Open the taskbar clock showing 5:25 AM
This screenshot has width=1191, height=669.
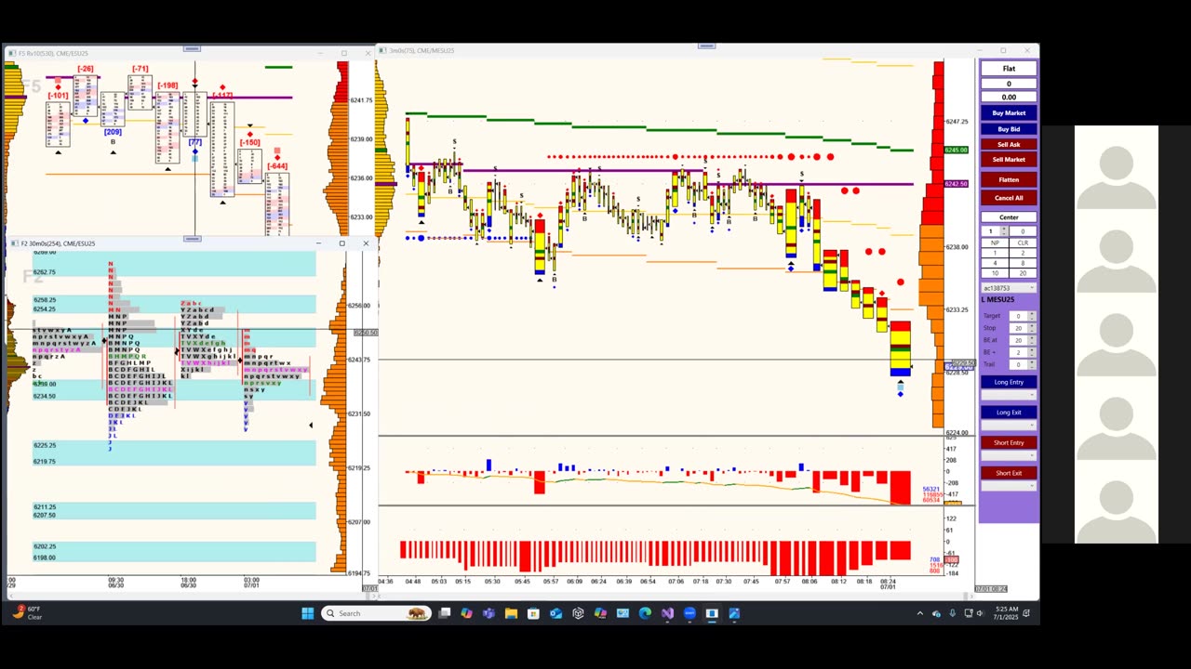coord(1005,613)
